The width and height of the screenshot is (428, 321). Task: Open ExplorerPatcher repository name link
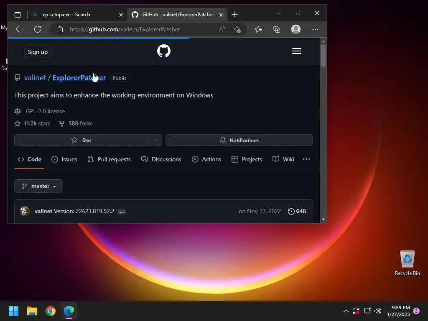[79, 78]
